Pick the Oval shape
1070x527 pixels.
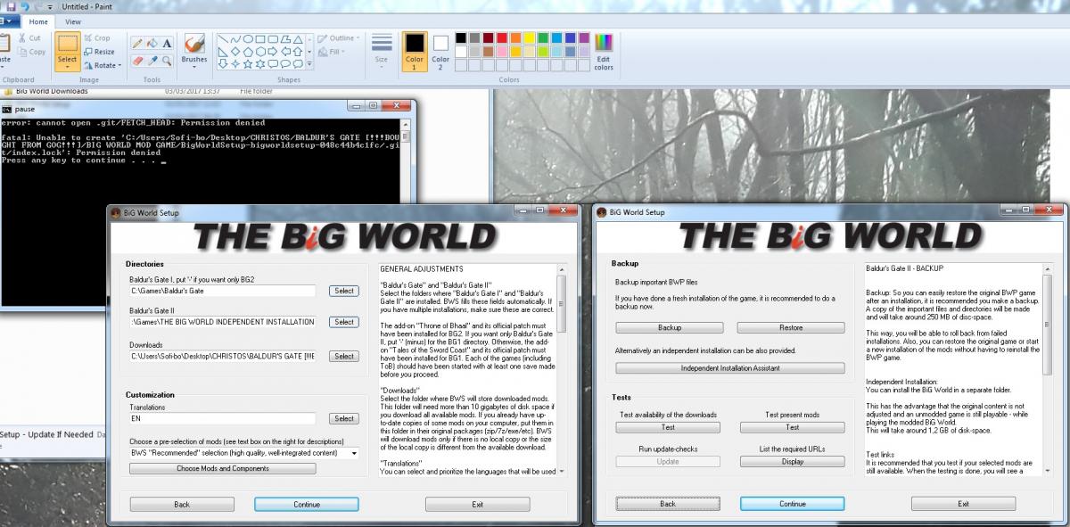pyautogui.click(x=248, y=39)
